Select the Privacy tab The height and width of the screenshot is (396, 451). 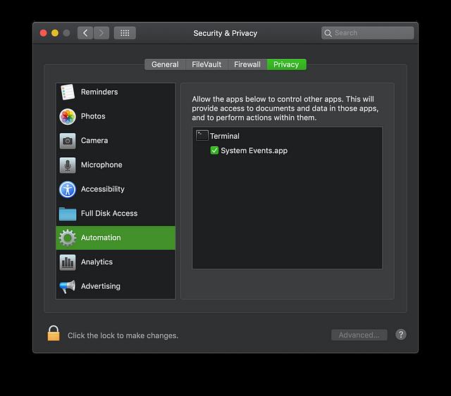287,64
